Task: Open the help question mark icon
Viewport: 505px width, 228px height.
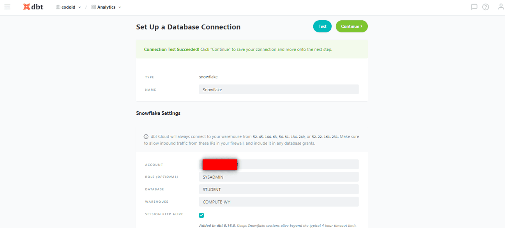Action: pos(486,7)
